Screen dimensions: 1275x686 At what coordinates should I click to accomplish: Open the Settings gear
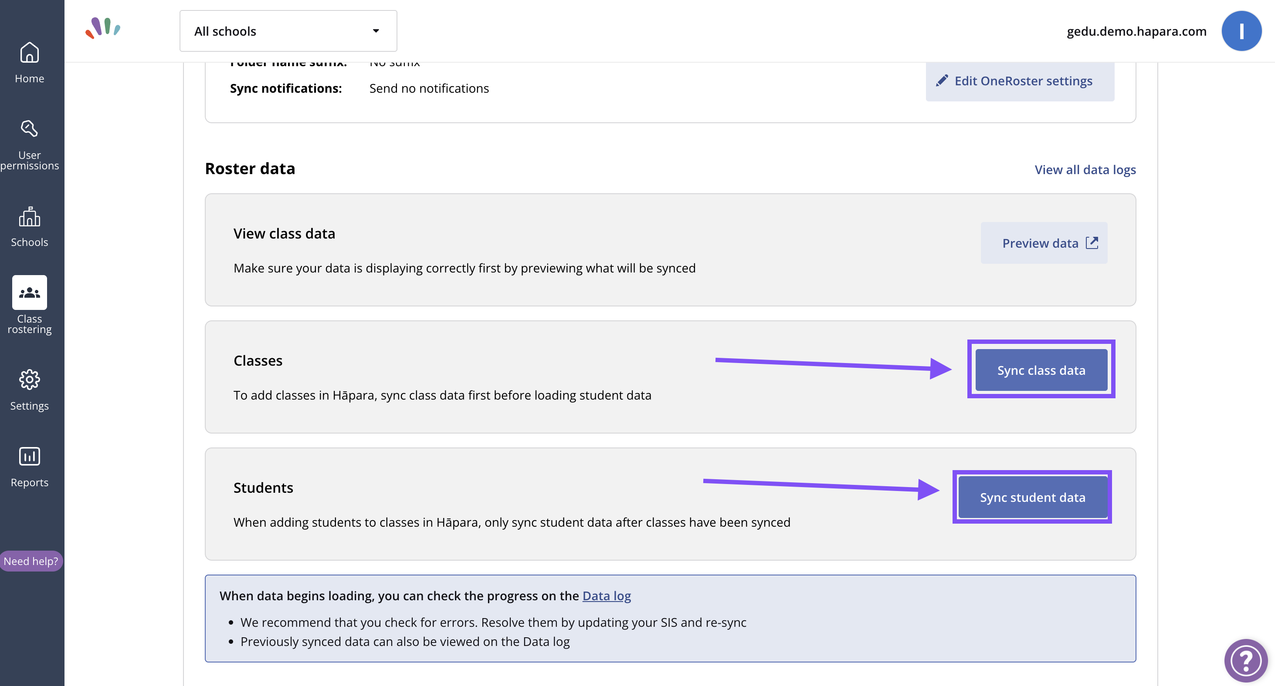[29, 380]
